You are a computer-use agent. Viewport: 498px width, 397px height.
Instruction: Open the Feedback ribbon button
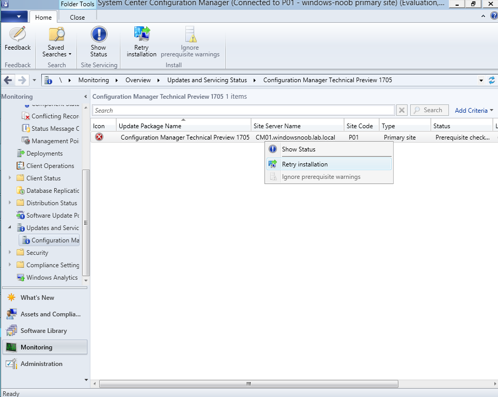[18, 39]
